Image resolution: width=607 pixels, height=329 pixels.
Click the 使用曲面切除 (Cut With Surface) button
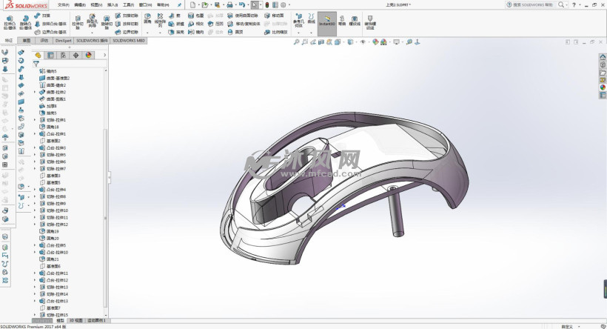coord(243,16)
